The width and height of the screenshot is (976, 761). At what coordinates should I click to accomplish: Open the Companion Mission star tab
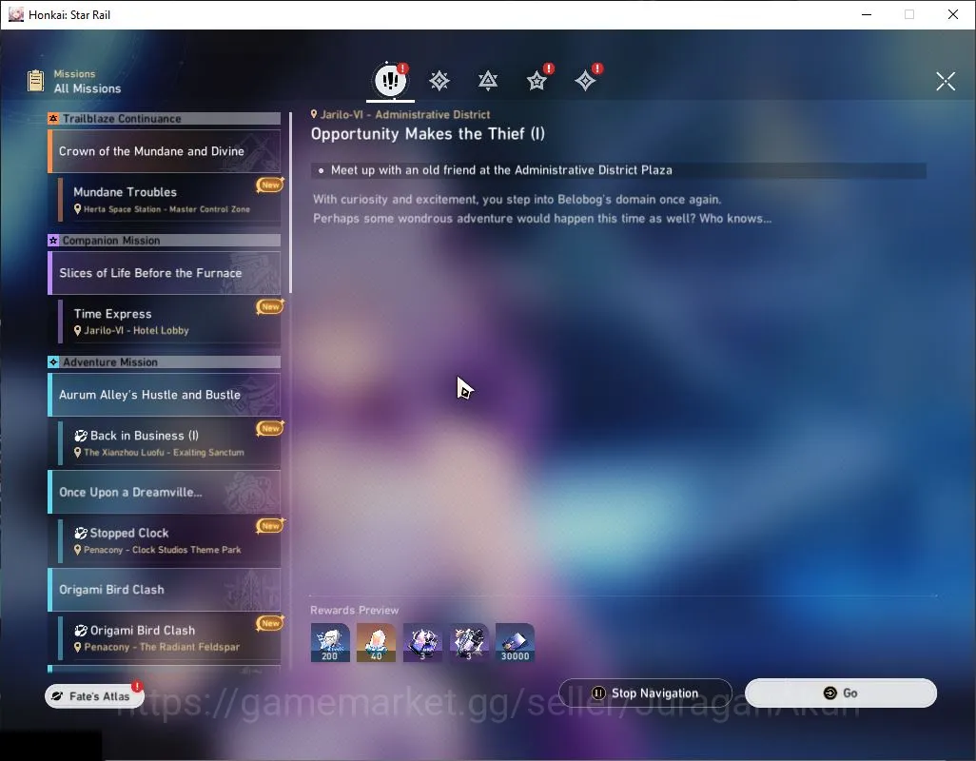tap(537, 81)
